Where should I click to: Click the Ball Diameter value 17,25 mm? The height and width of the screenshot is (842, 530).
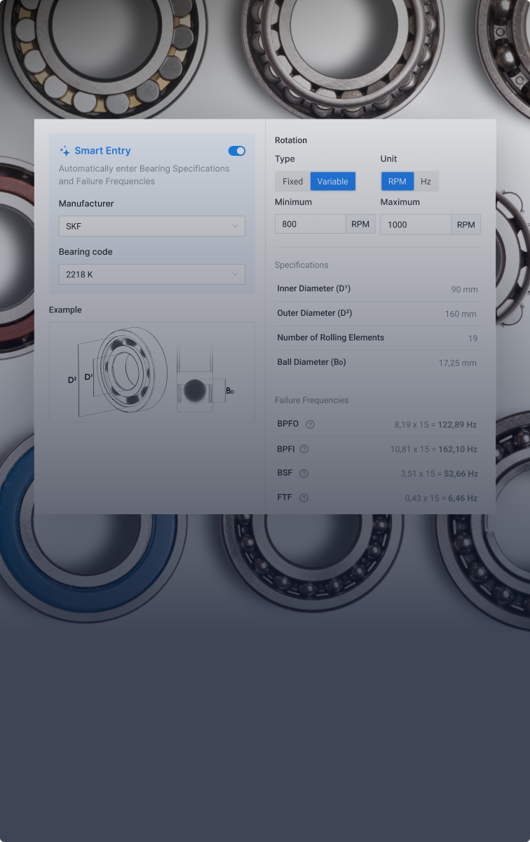[x=457, y=363]
